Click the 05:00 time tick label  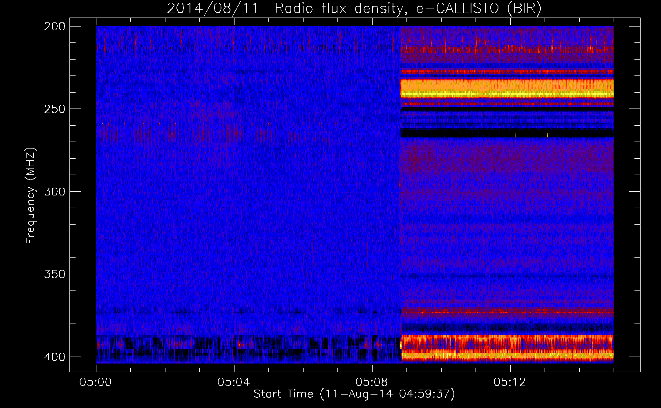[96, 382]
